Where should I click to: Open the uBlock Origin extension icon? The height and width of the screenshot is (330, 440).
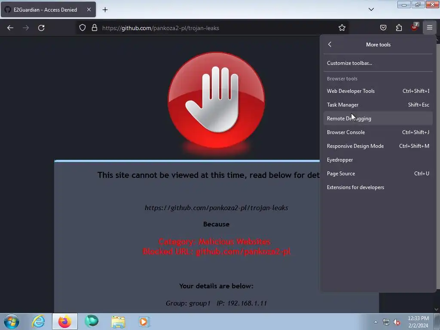415,27
